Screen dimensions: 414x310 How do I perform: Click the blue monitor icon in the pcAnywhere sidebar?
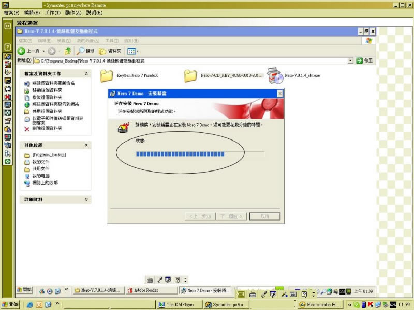[8, 105]
